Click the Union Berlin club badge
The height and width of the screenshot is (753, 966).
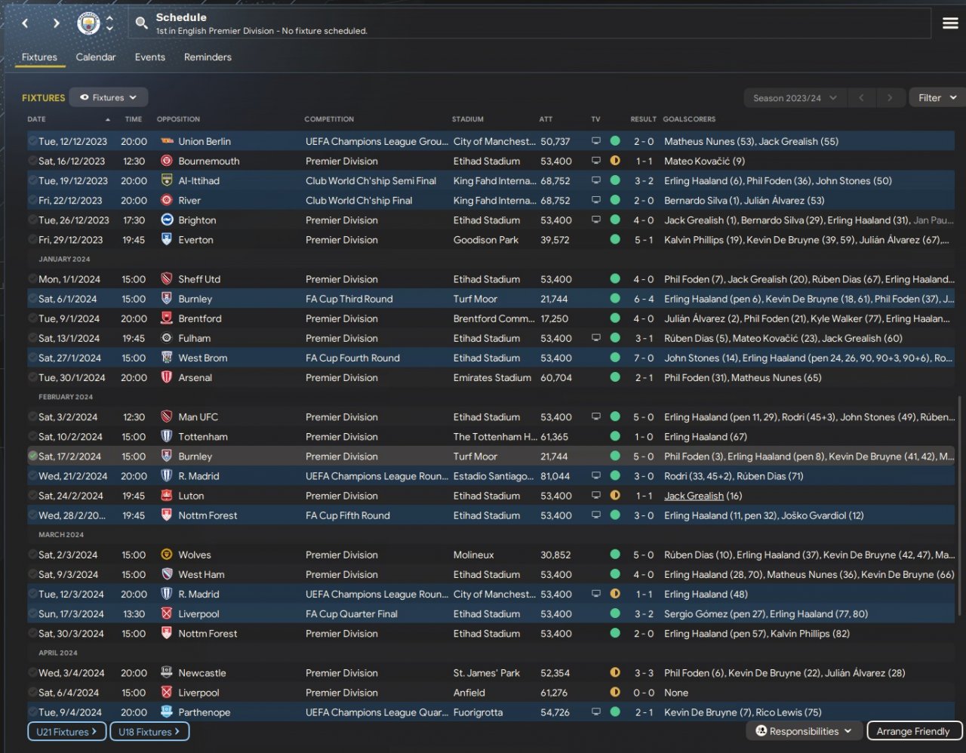pos(167,141)
